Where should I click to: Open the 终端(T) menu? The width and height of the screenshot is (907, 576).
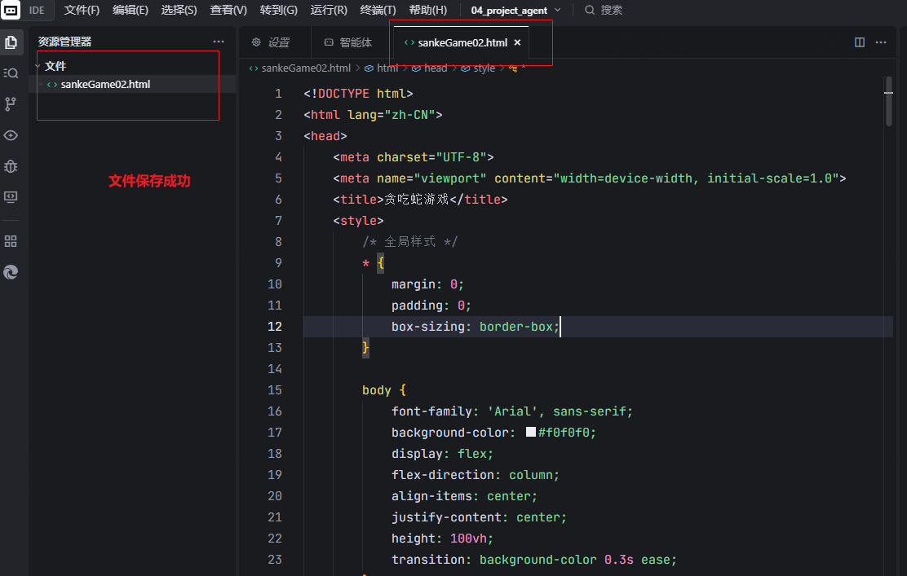(378, 10)
